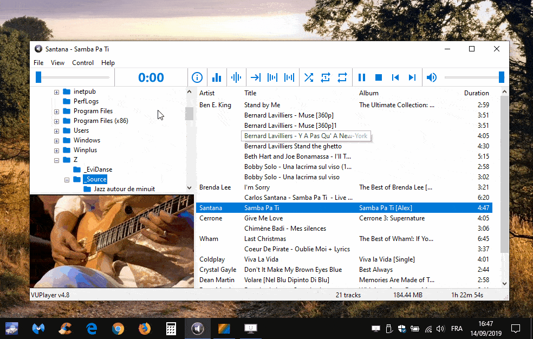The height and width of the screenshot is (339, 533).
Task: Select the Jazz autour de minuit folder
Action: point(125,189)
